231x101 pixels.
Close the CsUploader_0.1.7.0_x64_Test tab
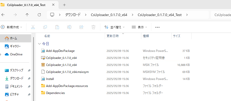click(53, 5)
